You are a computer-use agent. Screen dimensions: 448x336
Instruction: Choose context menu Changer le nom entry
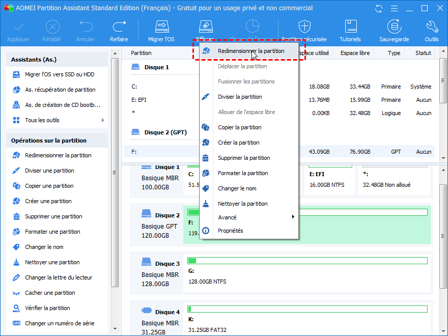[249, 188]
